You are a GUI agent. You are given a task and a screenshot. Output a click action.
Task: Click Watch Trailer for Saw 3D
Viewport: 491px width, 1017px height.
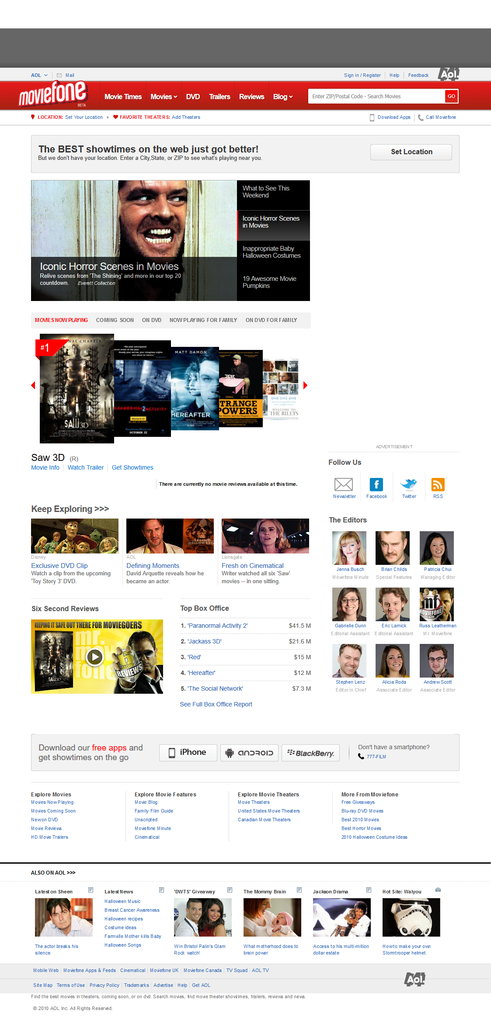[x=86, y=467]
